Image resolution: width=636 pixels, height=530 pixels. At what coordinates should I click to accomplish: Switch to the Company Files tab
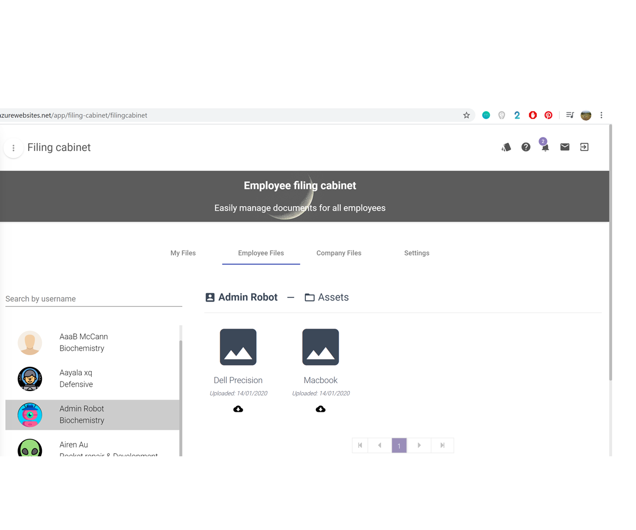click(339, 253)
